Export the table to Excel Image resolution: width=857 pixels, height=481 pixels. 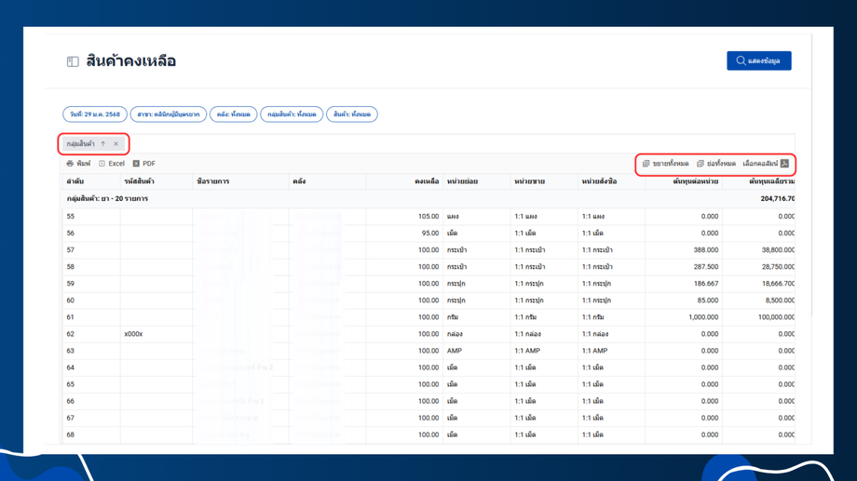[111, 164]
